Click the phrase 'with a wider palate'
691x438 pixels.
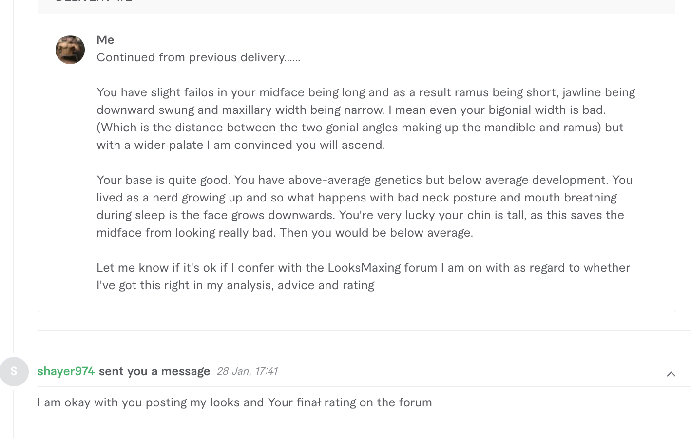pos(150,145)
